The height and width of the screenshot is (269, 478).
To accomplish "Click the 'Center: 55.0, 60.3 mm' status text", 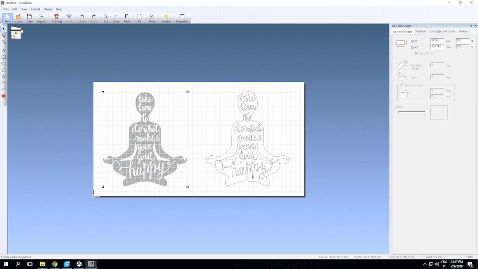I will point(368,257).
